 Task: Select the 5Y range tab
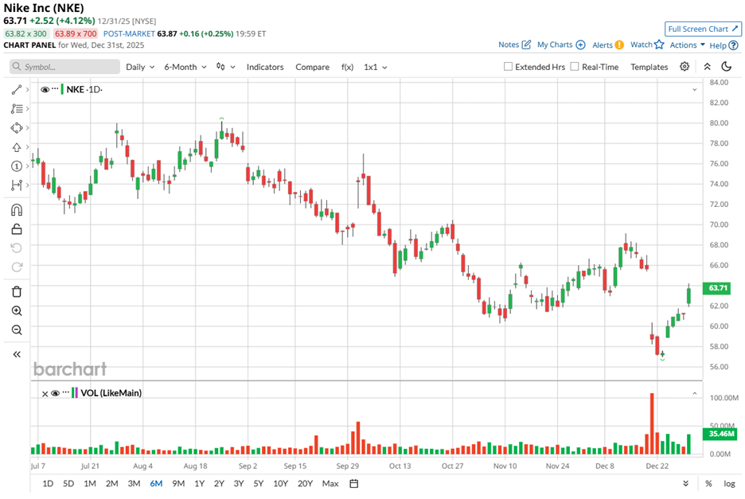[259, 483]
